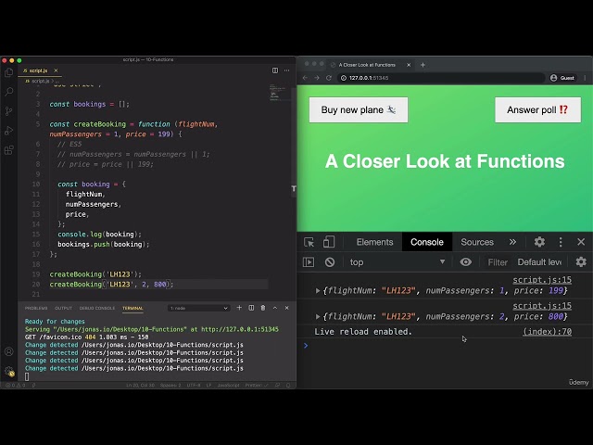Toggle the live expression eye icon
593x445 pixels.
(x=465, y=261)
